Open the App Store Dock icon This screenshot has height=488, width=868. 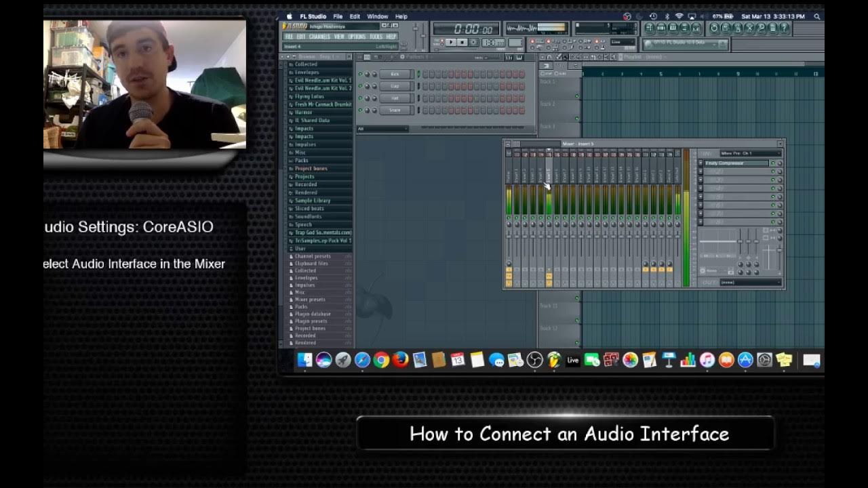pyautogui.click(x=745, y=361)
